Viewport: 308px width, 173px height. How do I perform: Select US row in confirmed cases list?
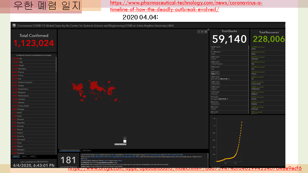34,59
